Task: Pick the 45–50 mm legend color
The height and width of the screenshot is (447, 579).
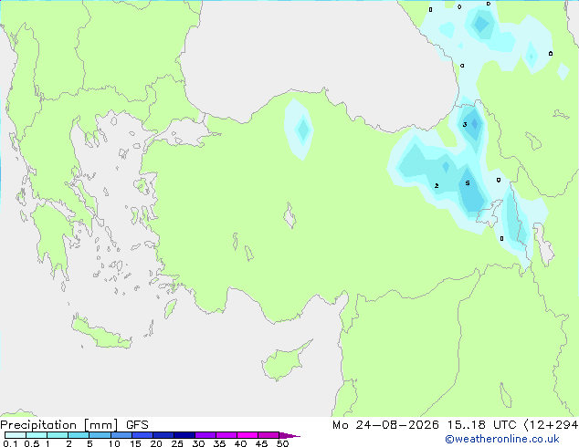Action: [x=268, y=435]
